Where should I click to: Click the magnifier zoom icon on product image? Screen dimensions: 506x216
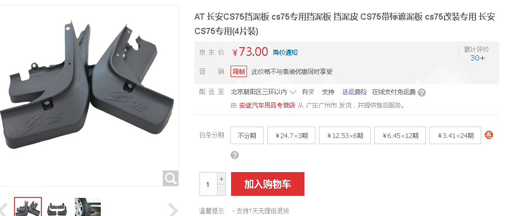coord(171,178)
